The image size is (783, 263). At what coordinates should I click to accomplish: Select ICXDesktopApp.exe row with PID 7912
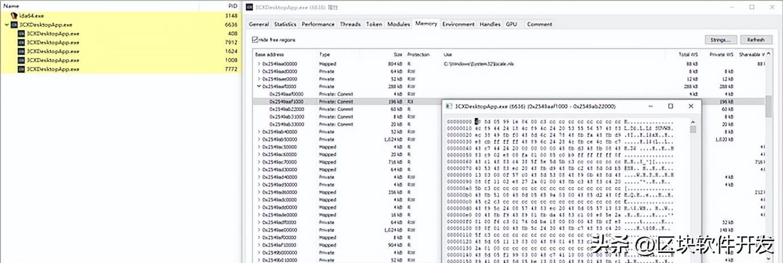pos(120,43)
